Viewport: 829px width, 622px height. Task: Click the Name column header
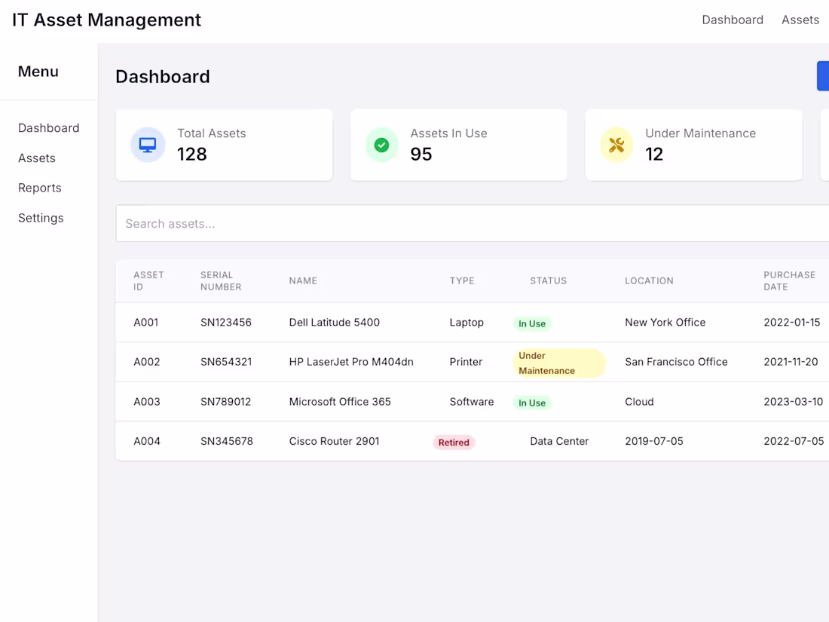303,281
